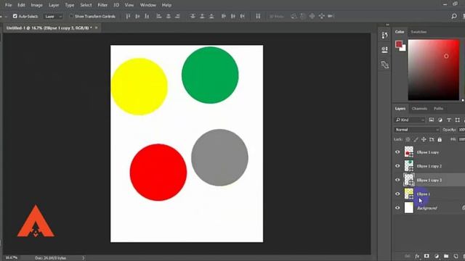Image resolution: width=465 pixels, height=261 pixels.
Task: Toggle the Auto-Select checkbox
Action: [x=15, y=16]
